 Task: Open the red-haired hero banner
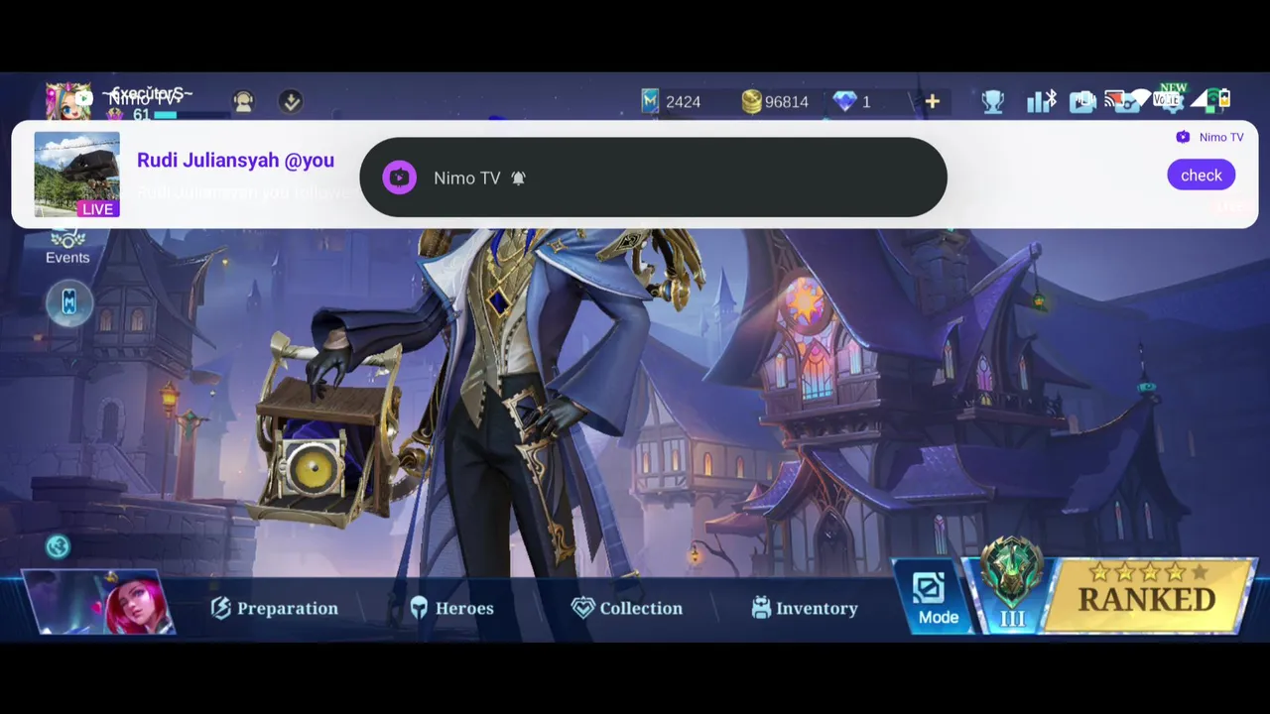[99, 603]
